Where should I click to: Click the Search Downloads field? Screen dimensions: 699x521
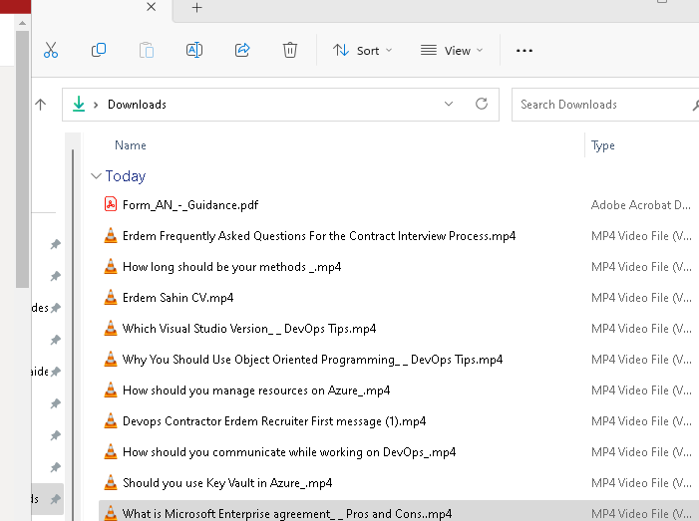point(605,105)
